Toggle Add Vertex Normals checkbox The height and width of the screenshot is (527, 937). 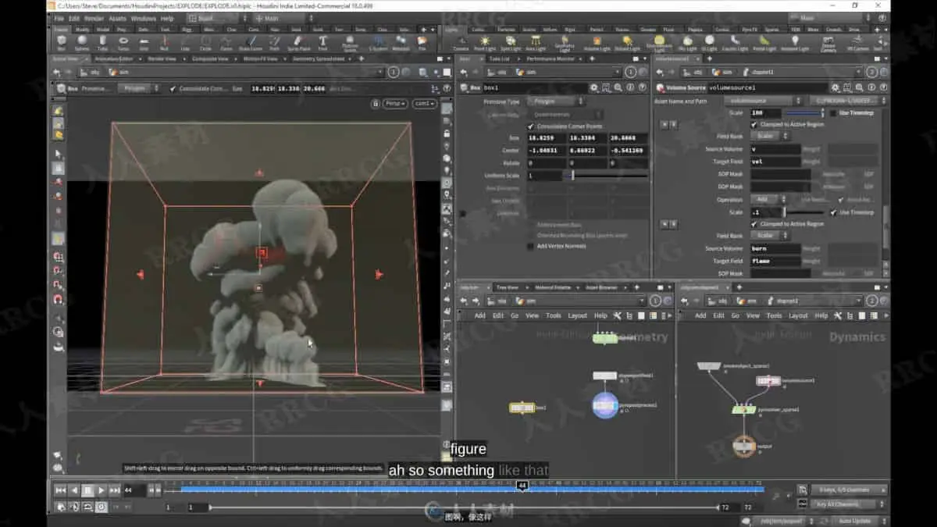[x=531, y=246]
